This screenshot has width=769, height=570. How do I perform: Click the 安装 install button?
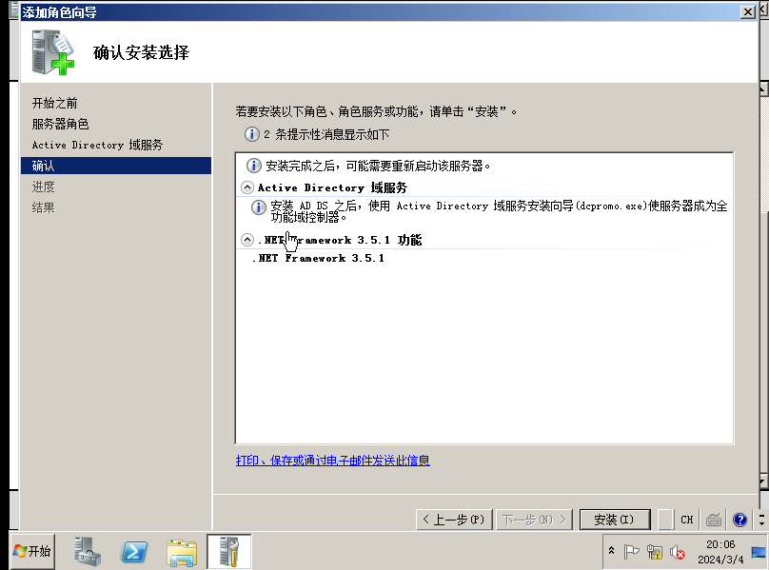pos(614,519)
